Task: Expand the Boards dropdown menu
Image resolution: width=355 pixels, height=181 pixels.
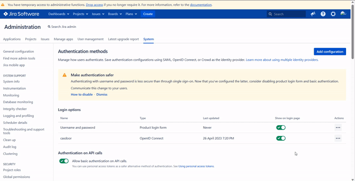Action: coord(114,14)
